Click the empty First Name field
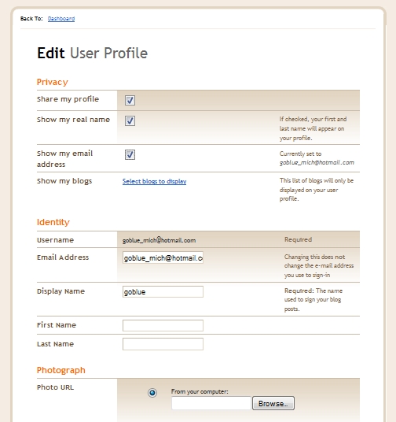 pyautogui.click(x=163, y=326)
